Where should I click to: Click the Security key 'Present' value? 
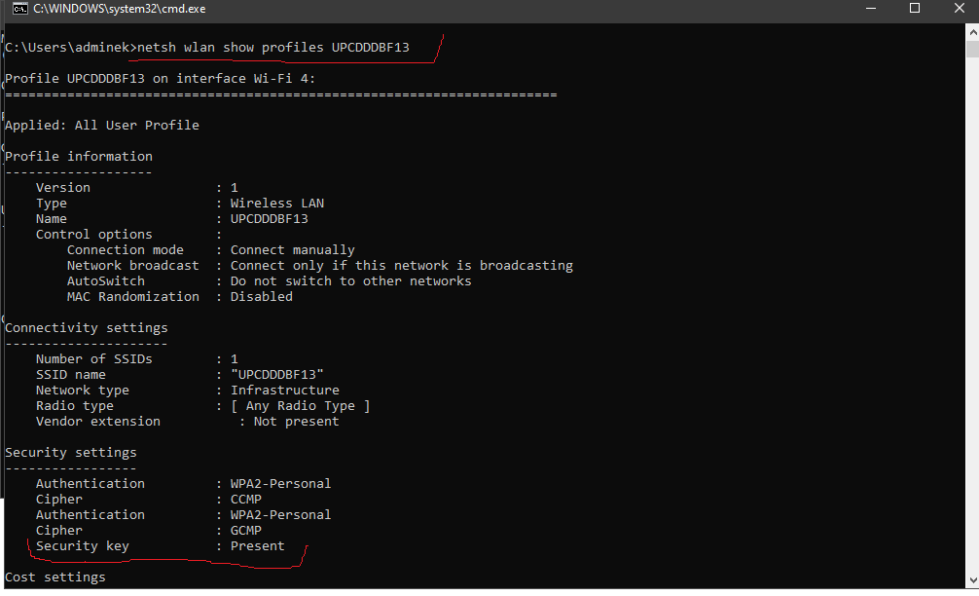click(x=258, y=545)
